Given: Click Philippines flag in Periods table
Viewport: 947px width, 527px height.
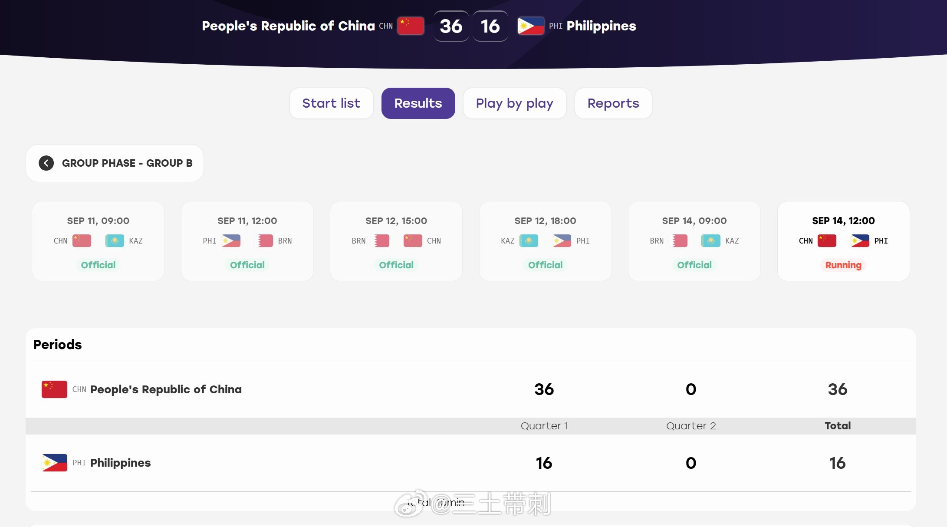Looking at the screenshot, I should [54, 463].
